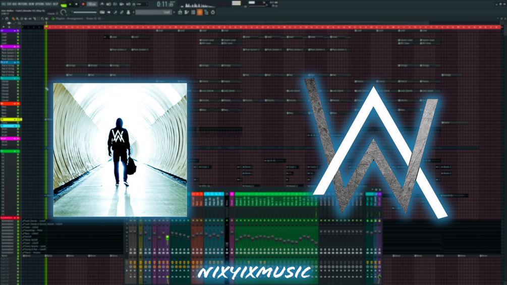Screen dimensions: 507x285
Task: Mute the topmost Vocal track
Action: pyautogui.click(x=18, y=142)
